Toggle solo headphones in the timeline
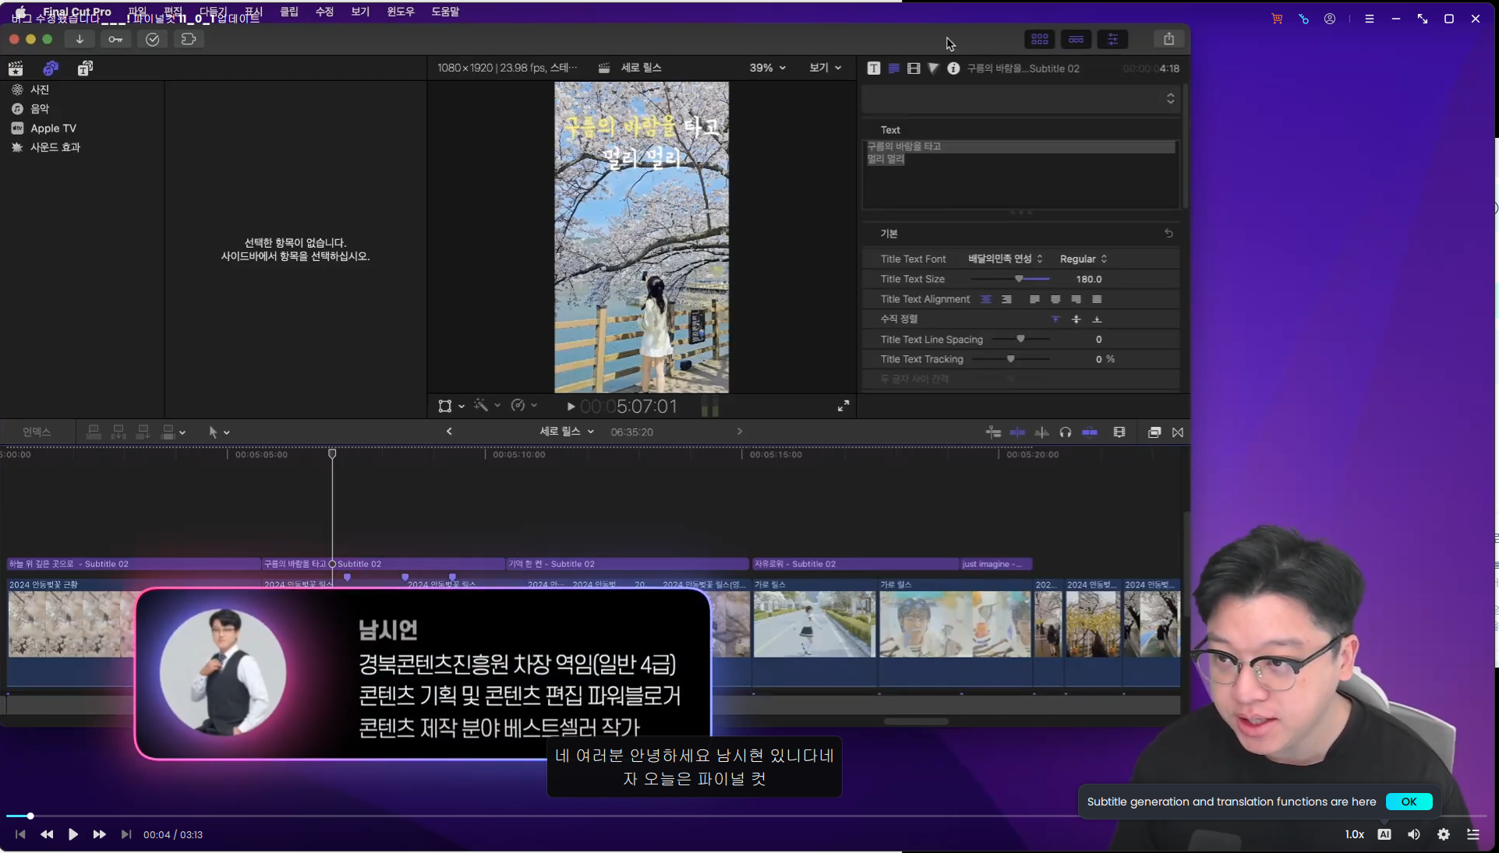This screenshot has height=853, width=1499. pos(1065,432)
